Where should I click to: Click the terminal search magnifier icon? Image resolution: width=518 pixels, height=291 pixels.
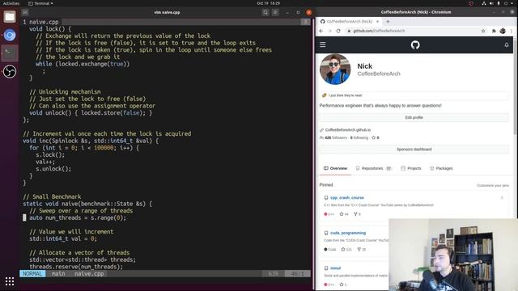point(265,12)
